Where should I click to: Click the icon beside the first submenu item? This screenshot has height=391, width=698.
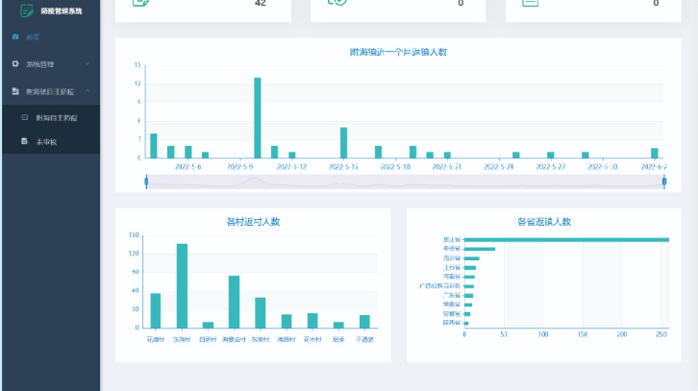[25, 117]
